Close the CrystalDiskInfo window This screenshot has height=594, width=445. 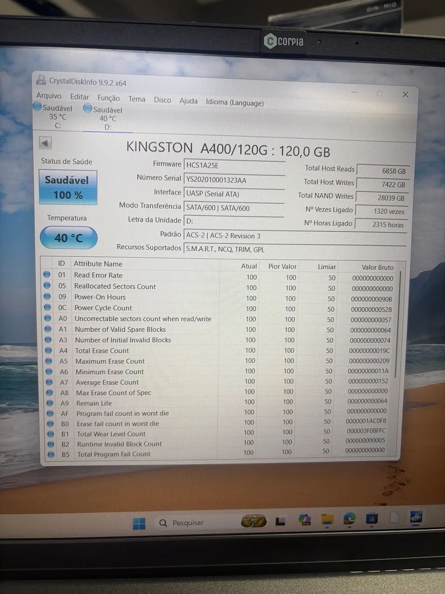click(405, 94)
